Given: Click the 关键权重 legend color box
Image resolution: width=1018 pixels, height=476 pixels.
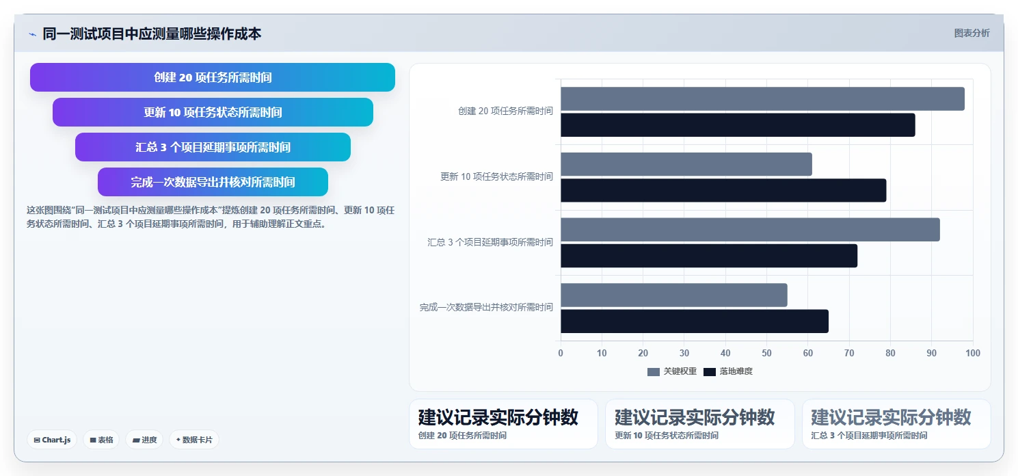Looking at the screenshot, I should tap(654, 371).
